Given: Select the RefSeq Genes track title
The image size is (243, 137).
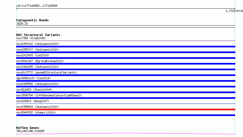Looking at the screenshot, I should pyautogui.click(x=28, y=128).
